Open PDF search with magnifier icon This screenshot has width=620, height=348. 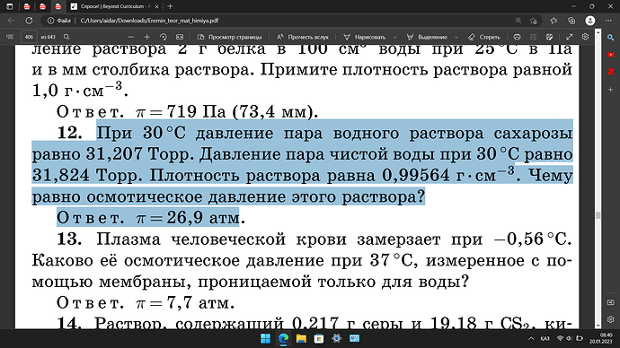point(66,37)
